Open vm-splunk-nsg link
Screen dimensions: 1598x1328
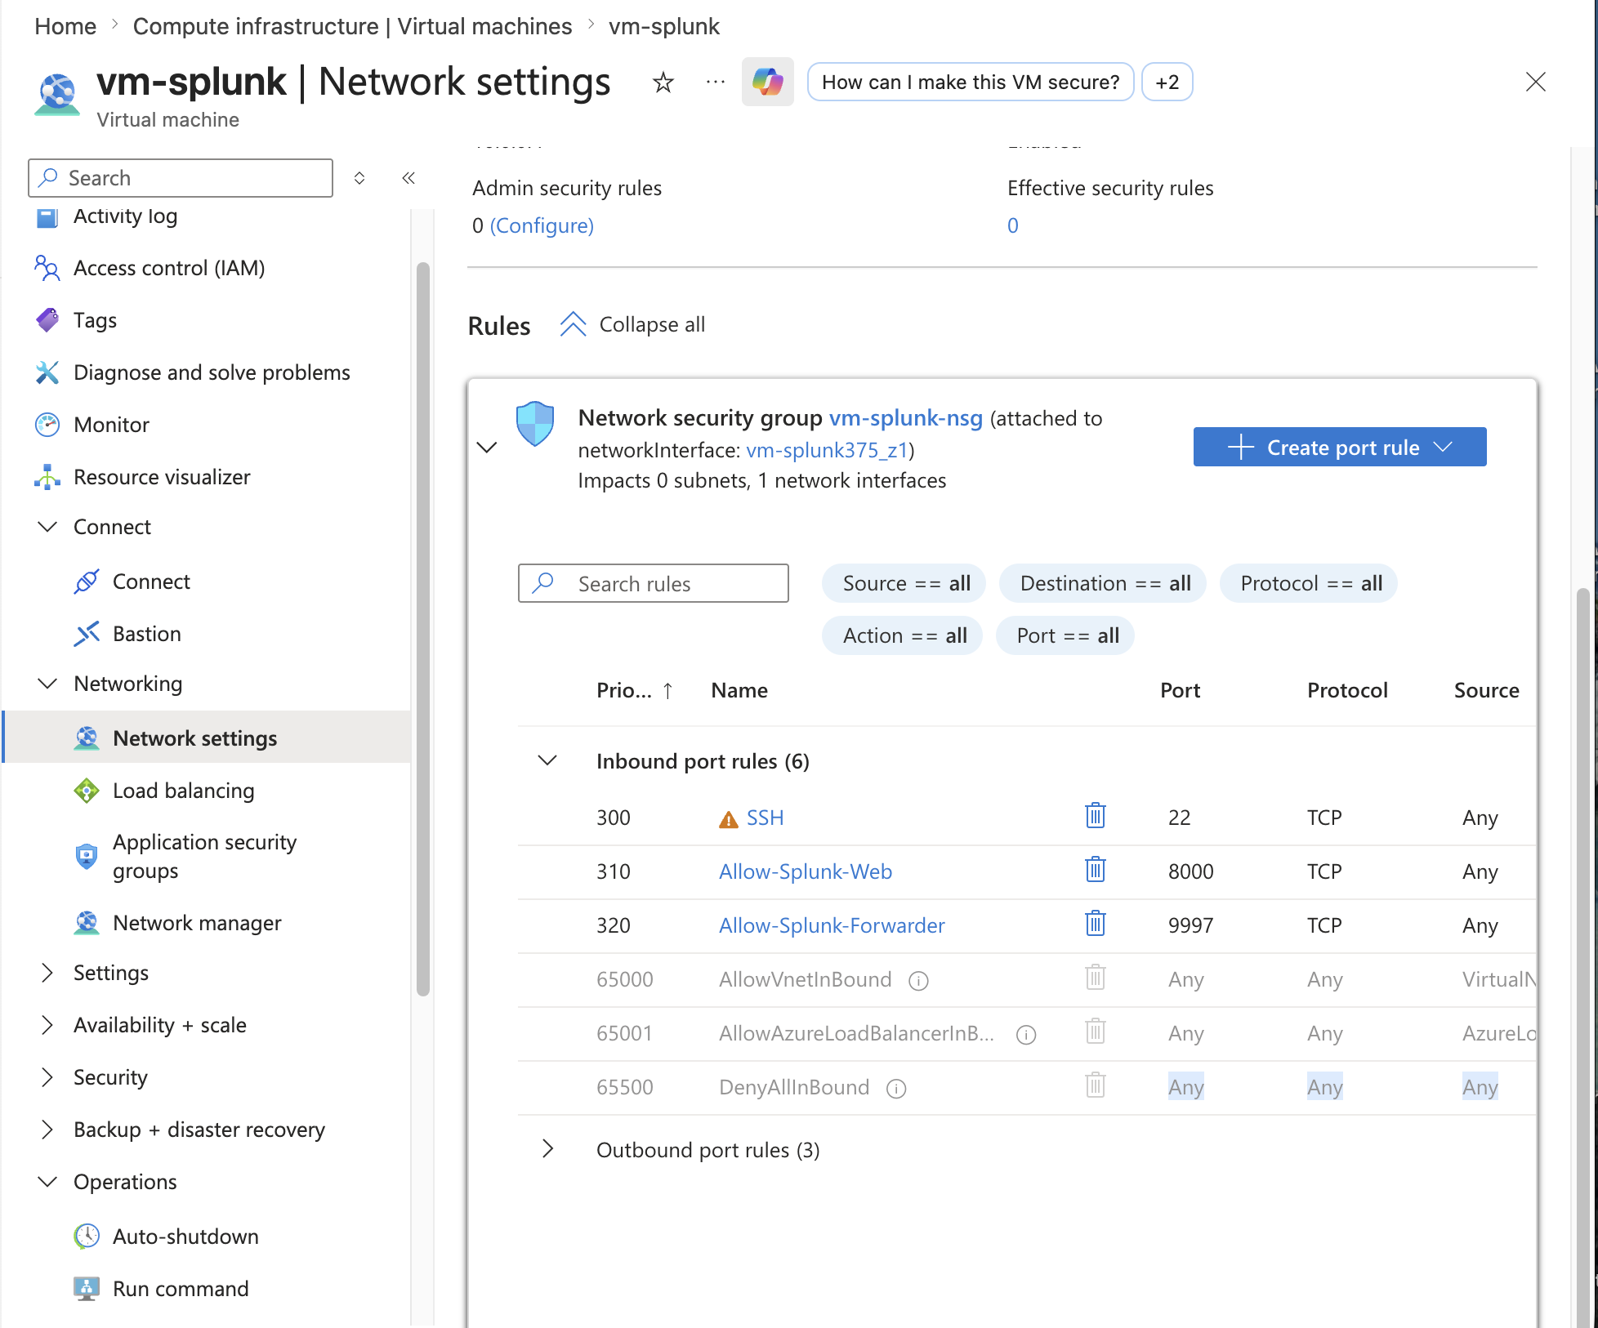click(906, 418)
